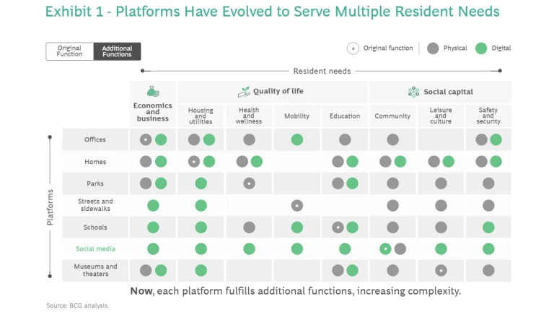Click the Parks Health and wellness star dot
Image resolution: width=554 pixels, height=312 pixels.
coord(249,183)
